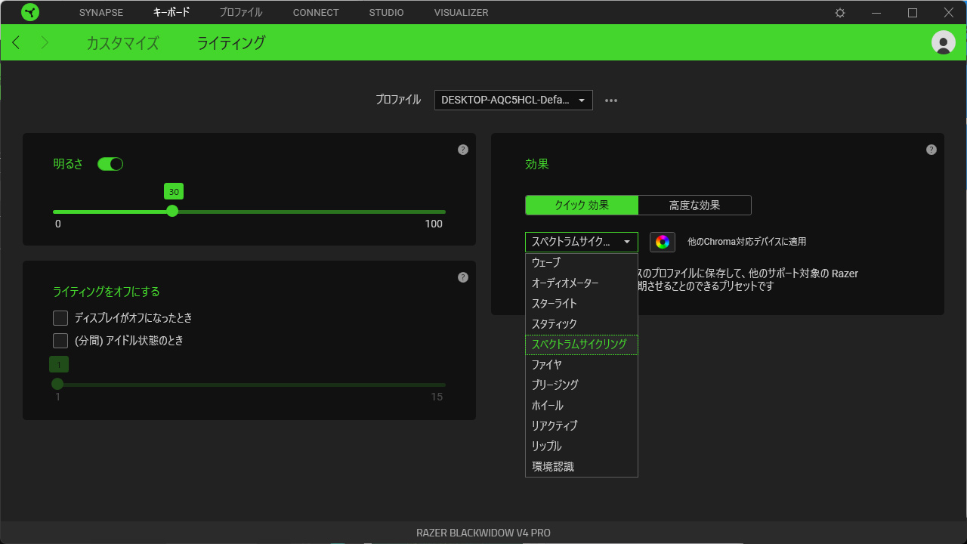Select the リアクティブ effect
This screenshot has height=544, width=967.
[582, 426]
